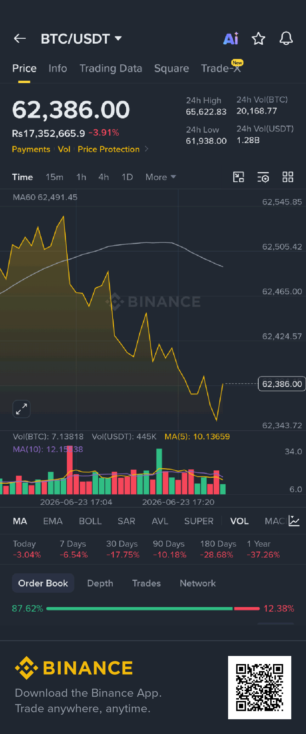Image resolution: width=306 pixels, height=734 pixels.
Task: Switch to the Info tab
Action: [x=58, y=68]
